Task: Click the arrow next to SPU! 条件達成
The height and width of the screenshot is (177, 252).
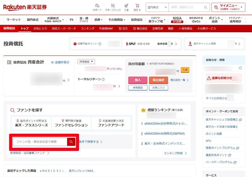Action: pyautogui.click(x=176, y=44)
